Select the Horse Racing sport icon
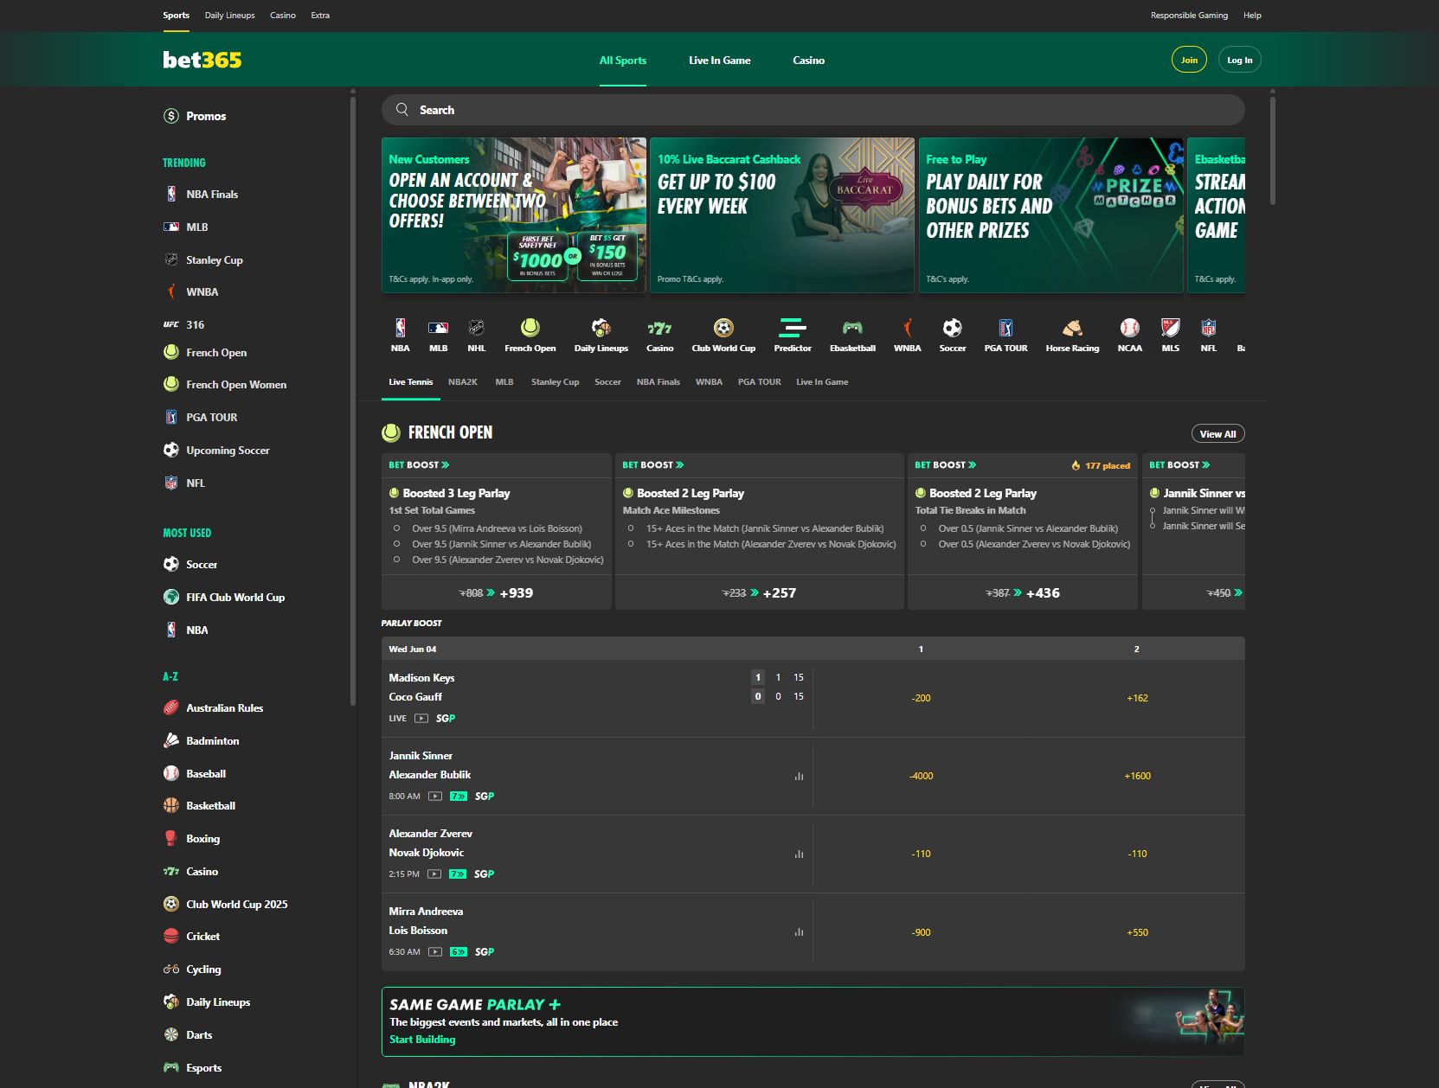Image resolution: width=1439 pixels, height=1088 pixels. click(x=1072, y=333)
